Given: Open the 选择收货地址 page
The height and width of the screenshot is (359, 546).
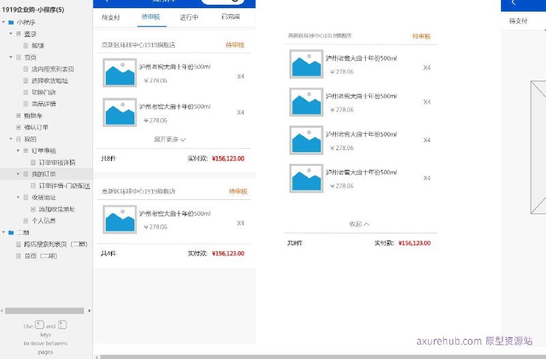Looking at the screenshot, I should [50, 81].
